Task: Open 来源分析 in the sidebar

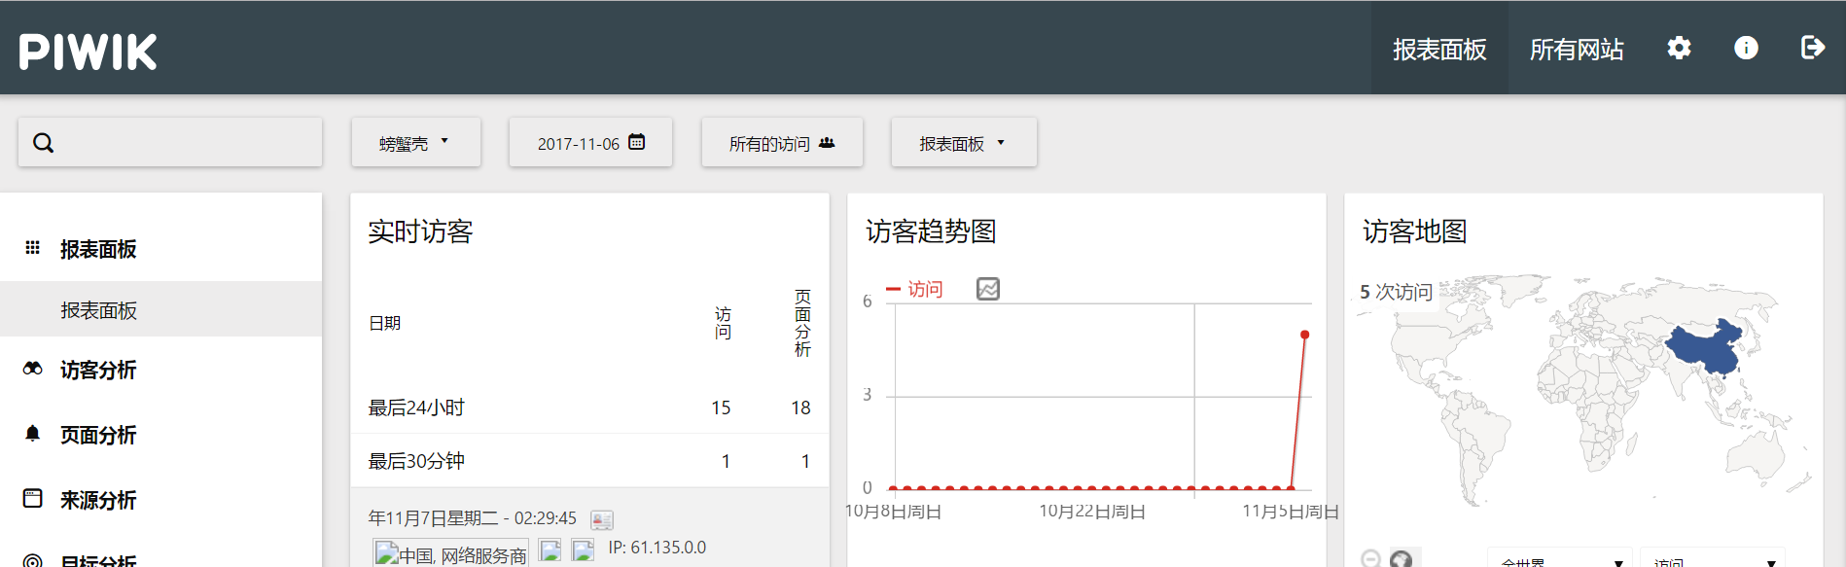Action: [x=98, y=500]
